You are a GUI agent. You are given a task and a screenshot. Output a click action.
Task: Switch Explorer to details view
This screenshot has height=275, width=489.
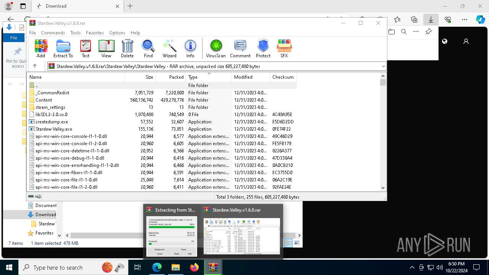288,243
